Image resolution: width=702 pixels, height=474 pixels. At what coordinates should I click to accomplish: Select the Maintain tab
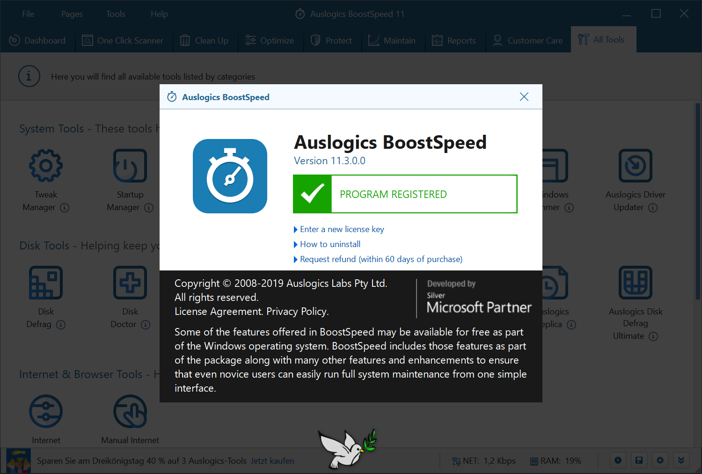(x=392, y=40)
